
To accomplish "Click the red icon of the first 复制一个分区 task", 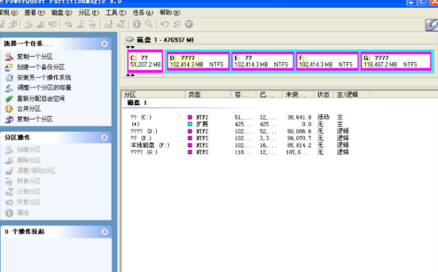I will (9, 57).
